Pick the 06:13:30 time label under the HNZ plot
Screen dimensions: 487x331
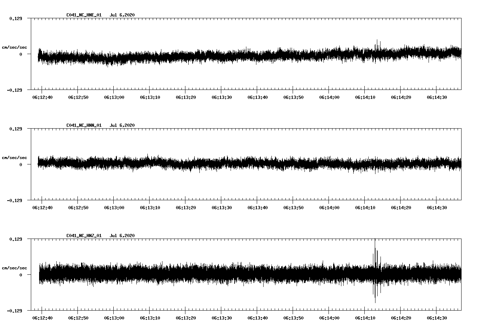222,318
